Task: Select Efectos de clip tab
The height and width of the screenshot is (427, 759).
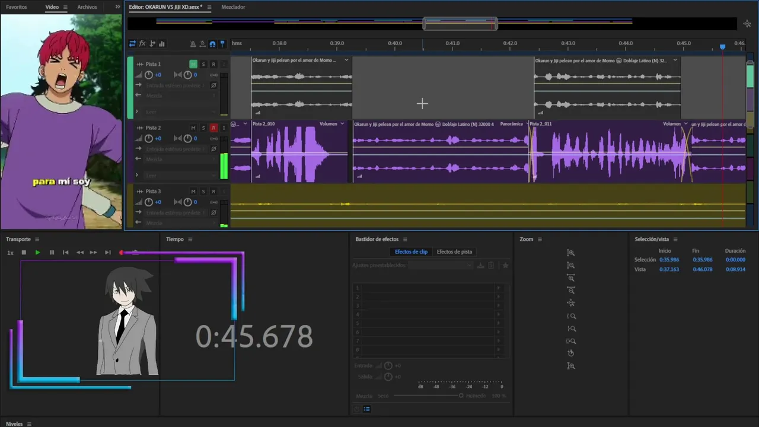Action: click(411, 251)
